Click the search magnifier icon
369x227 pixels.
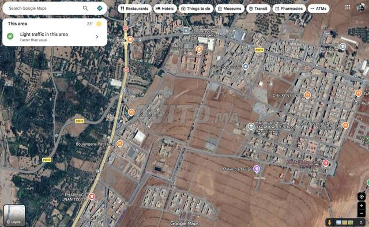[x=85, y=8]
